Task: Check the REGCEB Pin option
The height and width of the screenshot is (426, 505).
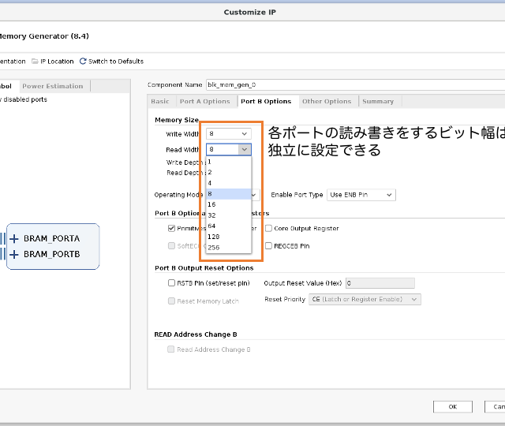Action: point(268,245)
